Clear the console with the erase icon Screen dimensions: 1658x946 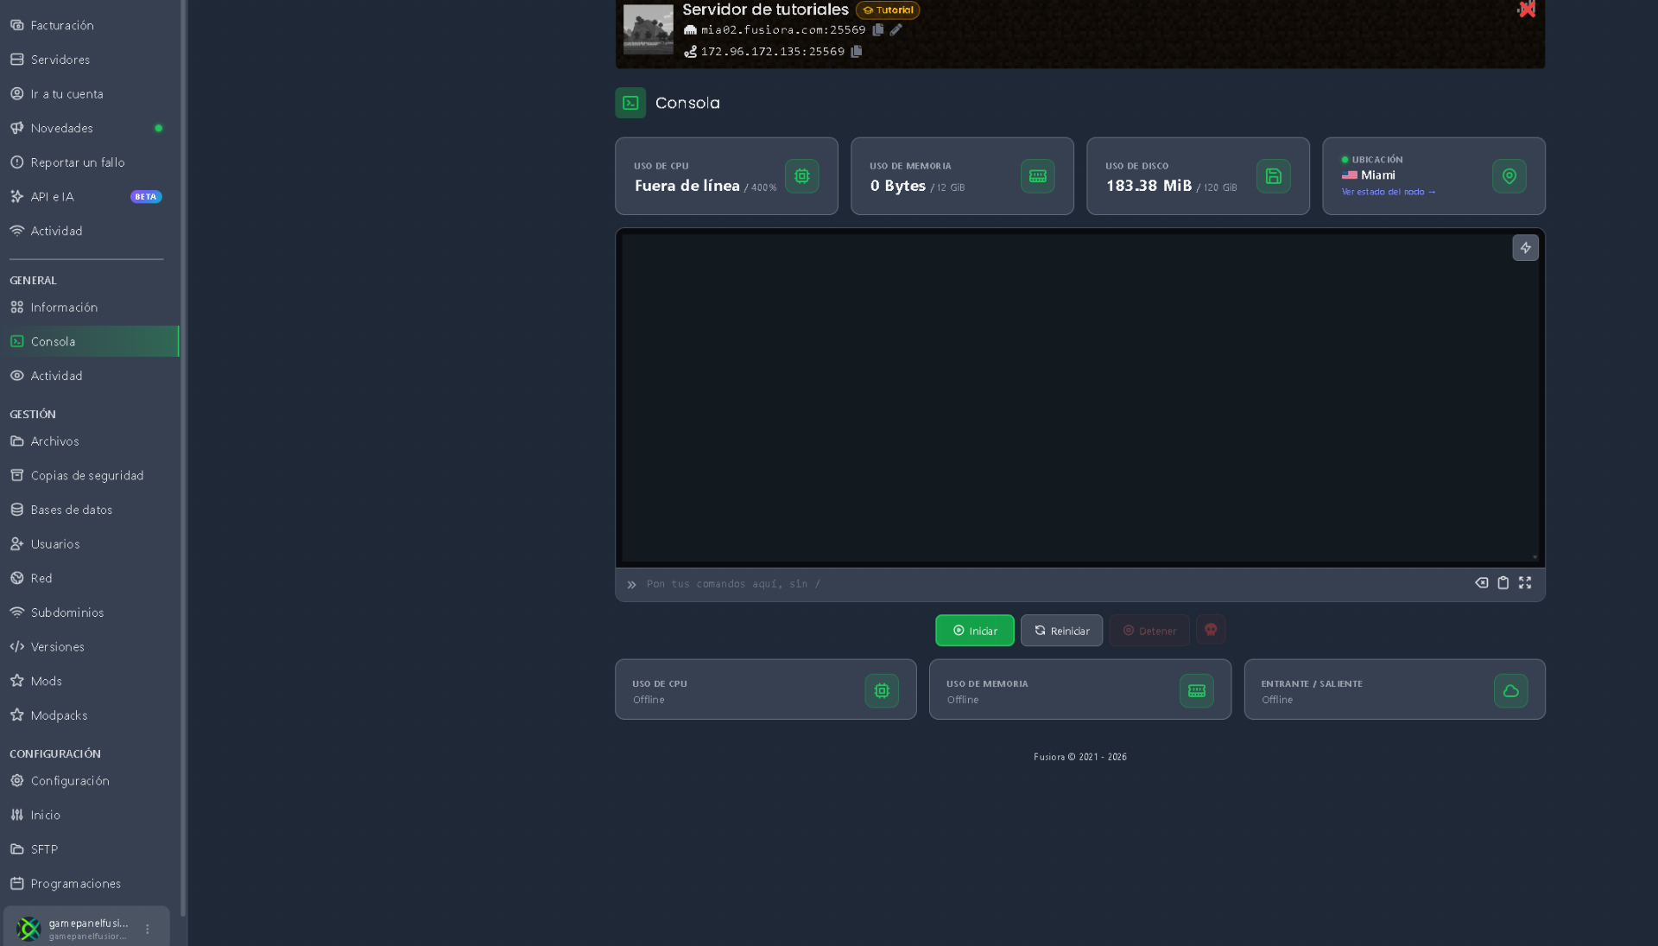1481,583
